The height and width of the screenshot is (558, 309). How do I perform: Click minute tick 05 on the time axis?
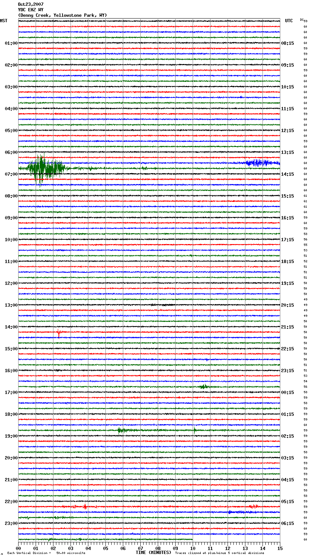105,548
